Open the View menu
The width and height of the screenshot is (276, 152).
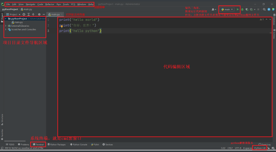[x=21, y=4]
